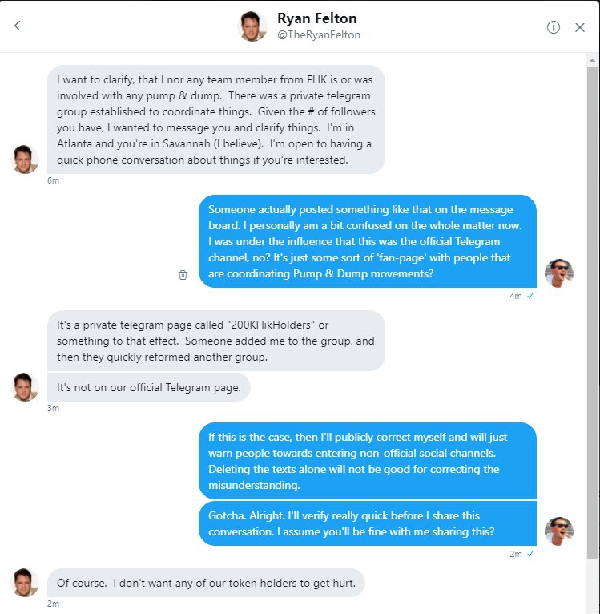
Task: Click sender avatar beside the Gotcha message
Action: tap(559, 531)
